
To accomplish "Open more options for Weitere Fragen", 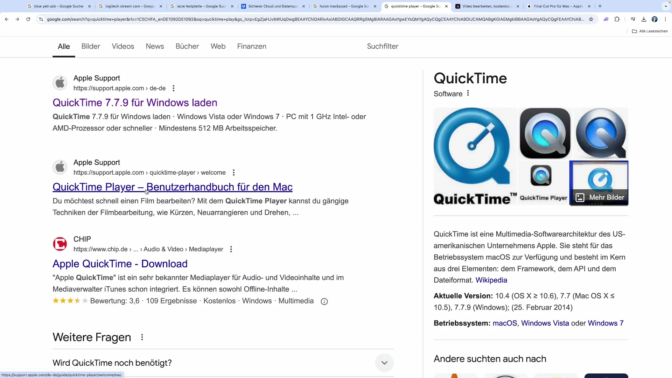I will click(x=142, y=337).
